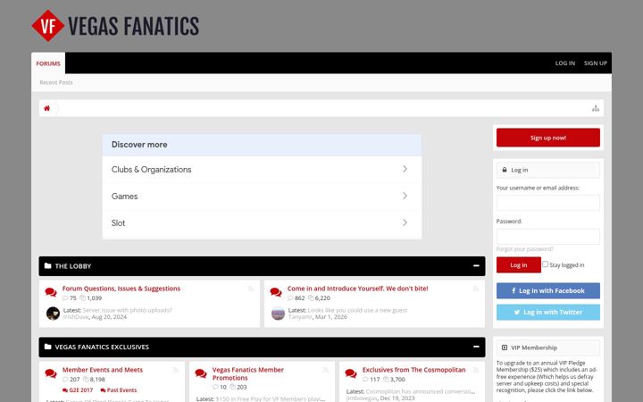Focus the Password field
Screen dimensions: 643x402
(x=547, y=237)
